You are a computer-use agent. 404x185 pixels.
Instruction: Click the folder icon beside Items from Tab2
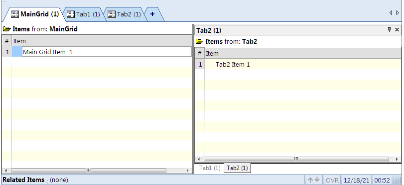199,41
